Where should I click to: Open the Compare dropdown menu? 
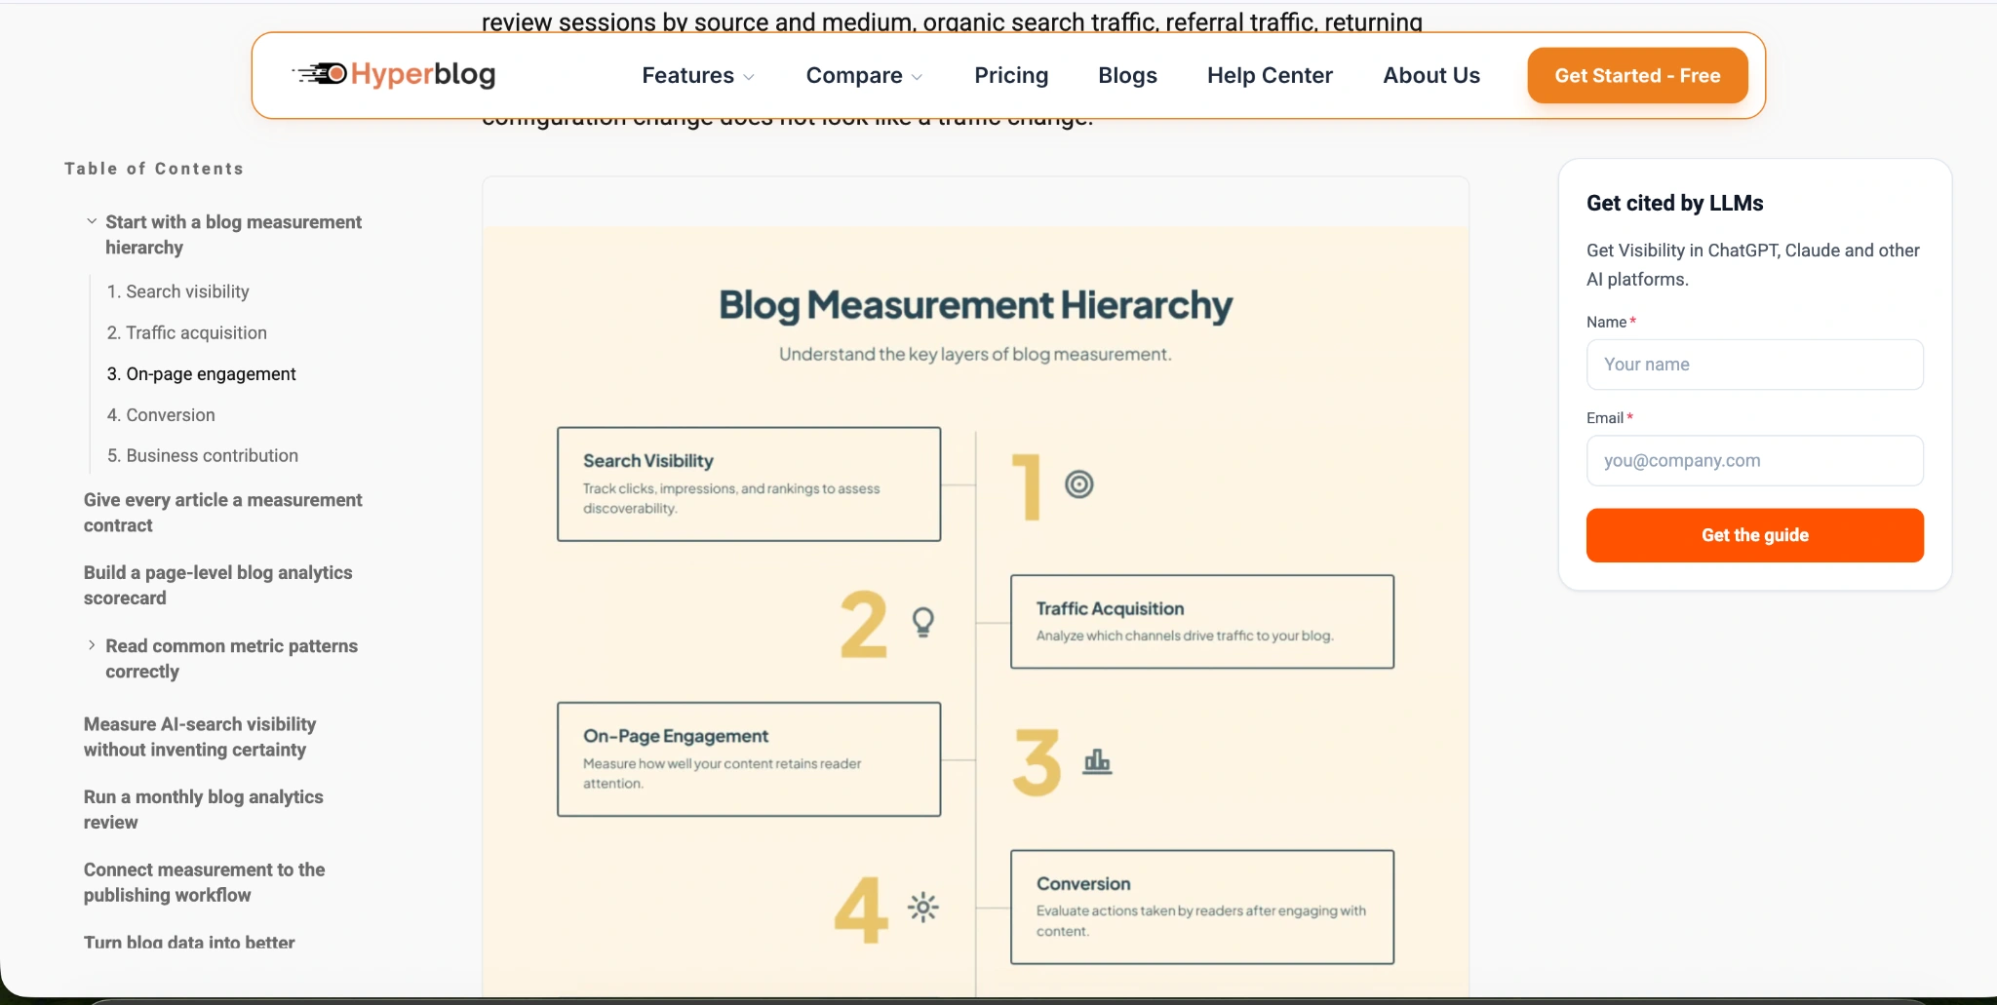pos(863,75)
